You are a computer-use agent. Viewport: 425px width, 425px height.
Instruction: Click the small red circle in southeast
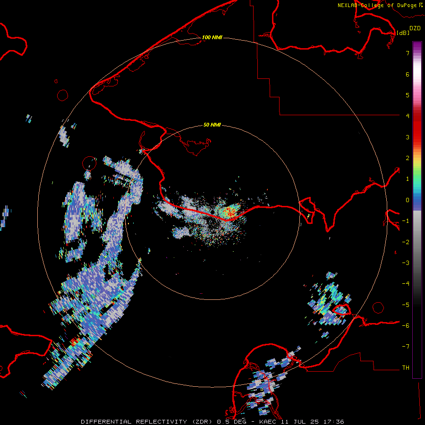(x=378, y=307)
